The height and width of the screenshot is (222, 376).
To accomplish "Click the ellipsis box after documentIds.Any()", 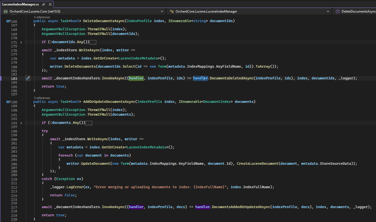I will tap(93, 43).
